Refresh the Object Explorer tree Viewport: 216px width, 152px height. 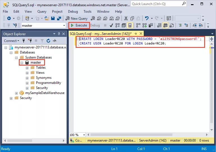(48, 41)
